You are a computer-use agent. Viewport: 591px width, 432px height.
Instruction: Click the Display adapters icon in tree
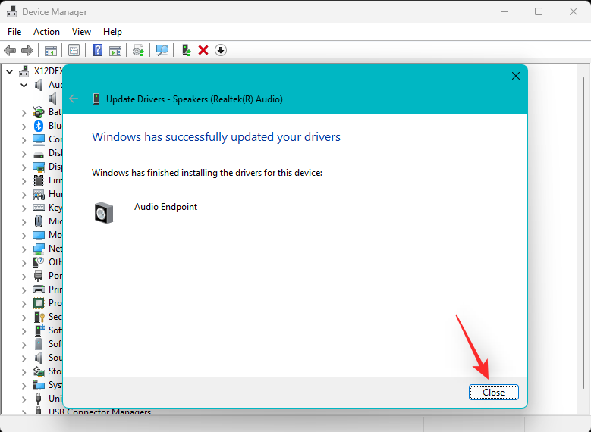coord(39,167)
